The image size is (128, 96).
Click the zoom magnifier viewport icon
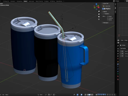click(x=99, y=11)
